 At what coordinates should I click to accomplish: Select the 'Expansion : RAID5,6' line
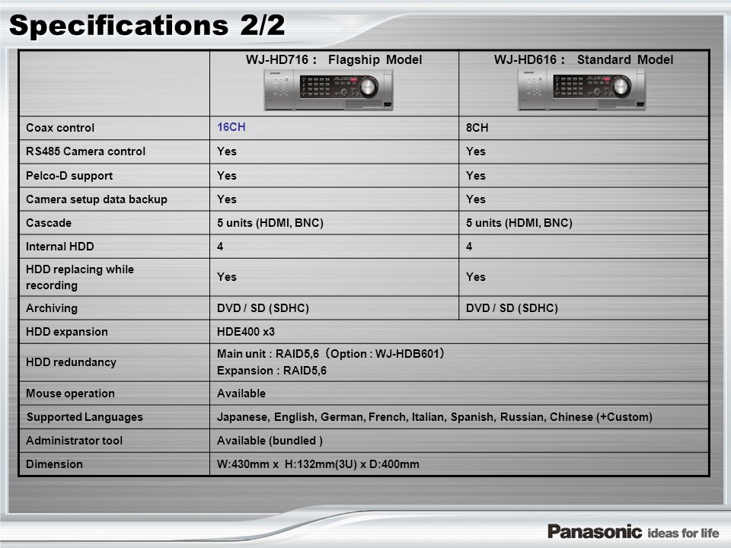point(272,371)
